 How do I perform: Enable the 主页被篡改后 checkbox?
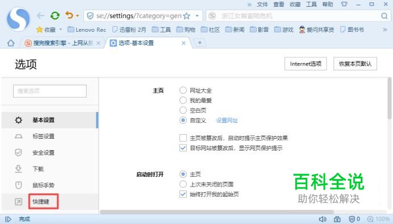[x=183, y=138]
